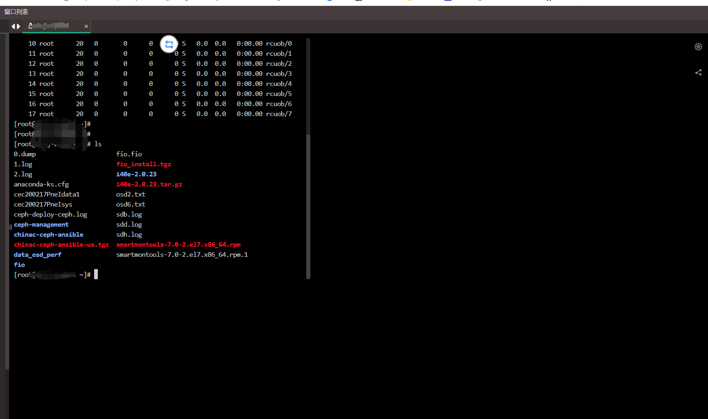Click the smartmontools-7.0-2.el7.x86_64.rpm red filename
This screenshot has width=708, height=419.
[178, 244]
